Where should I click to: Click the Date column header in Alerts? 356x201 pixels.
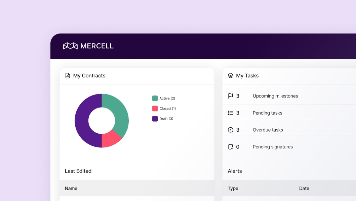[304, 188]
